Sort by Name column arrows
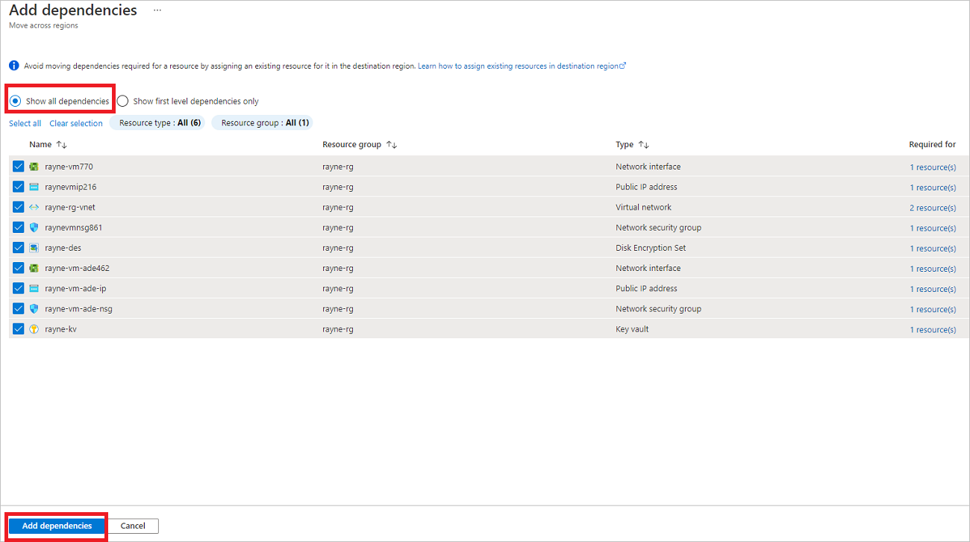970x542 pixels. coord(61,145)
